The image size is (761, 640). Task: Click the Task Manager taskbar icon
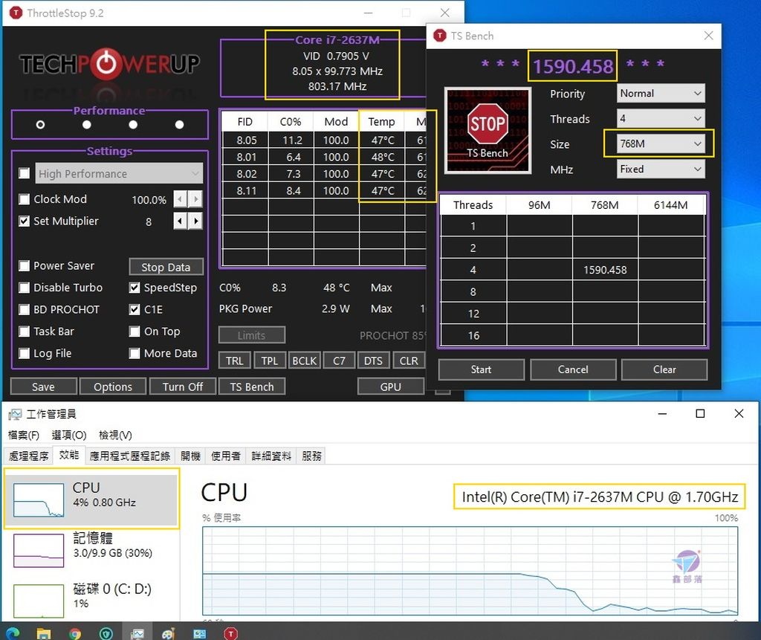[137, 632]
